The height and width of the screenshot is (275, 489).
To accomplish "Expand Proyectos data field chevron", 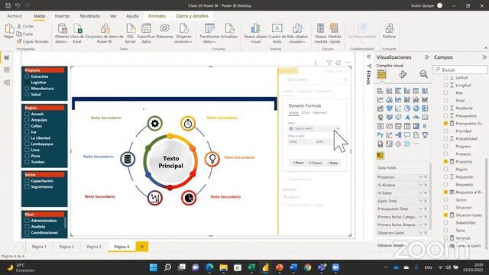I will coord(420,176).
